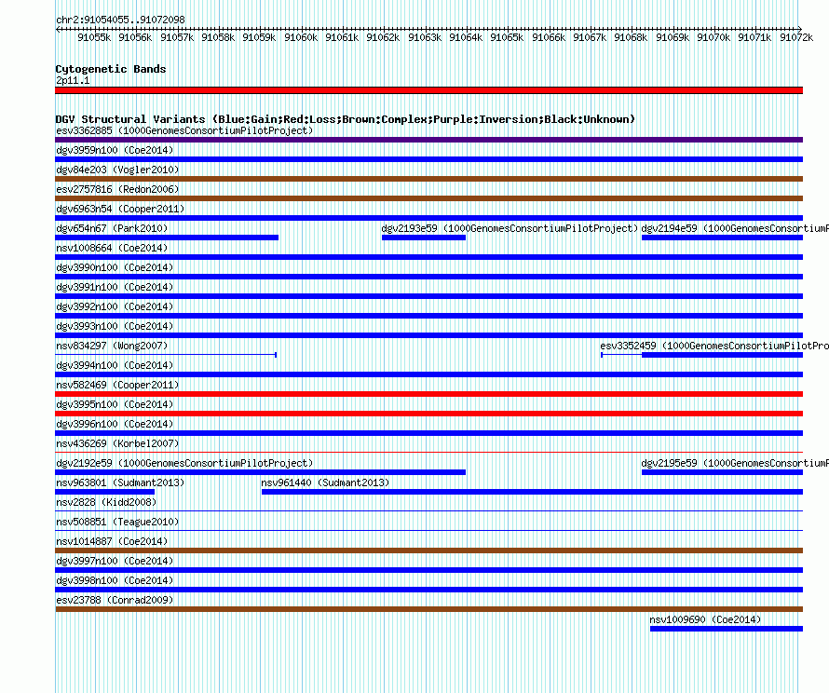Screen dimensions: 829x693
Task: Open the dgv2194e59 variant label
Action: (735, 228)
